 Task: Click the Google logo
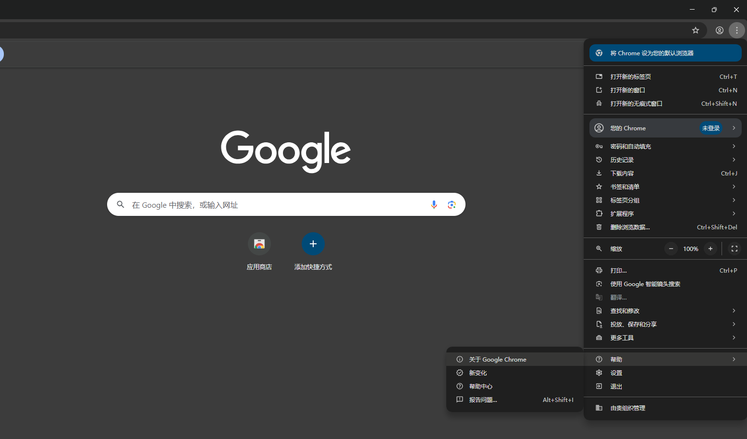pyautogui.click(x=286, y=151)
